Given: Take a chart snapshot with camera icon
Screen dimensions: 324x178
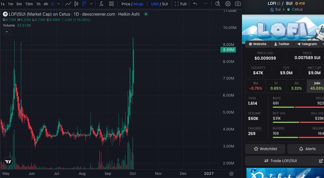Looking at the screenshot, I should click(x=238, y=4).
